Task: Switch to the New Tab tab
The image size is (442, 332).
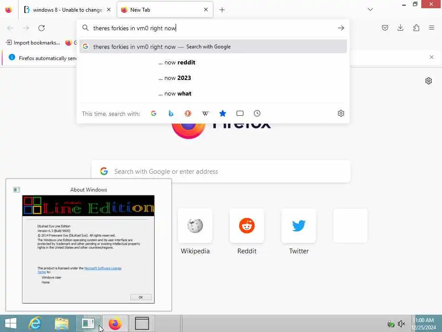Action: pos(165,10)
